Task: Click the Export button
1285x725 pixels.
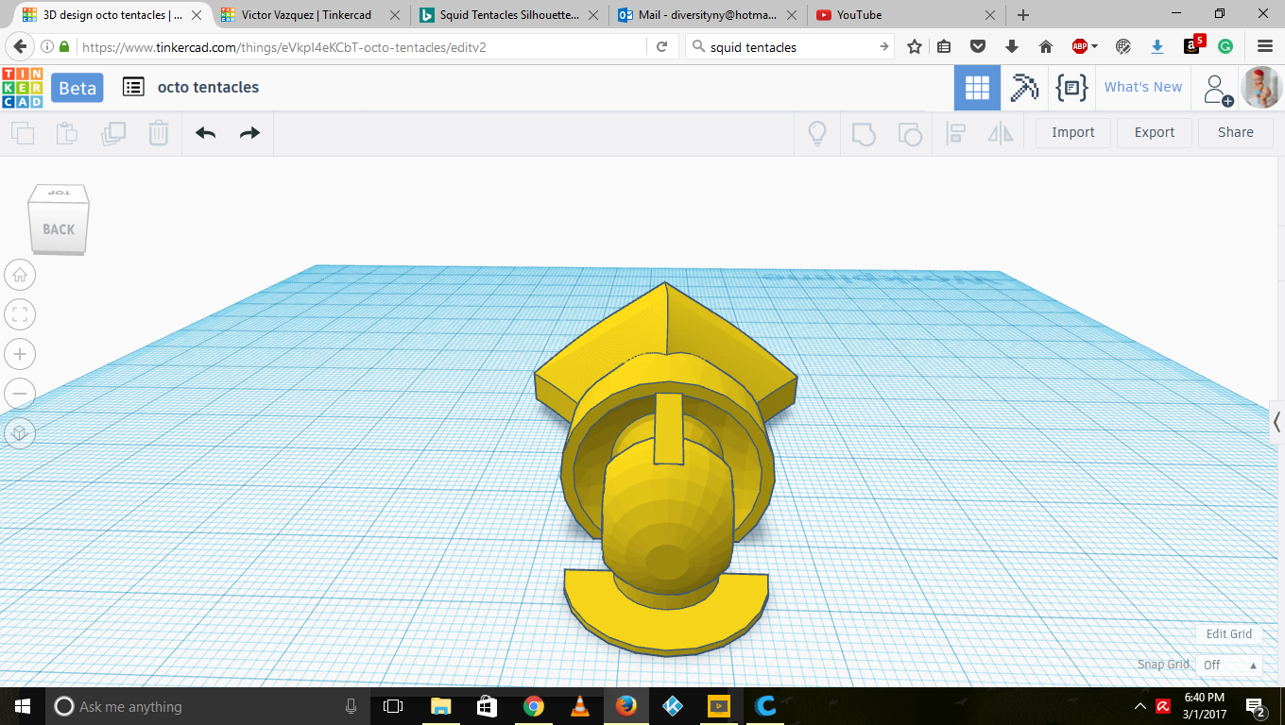Action: coord(1155,132)
